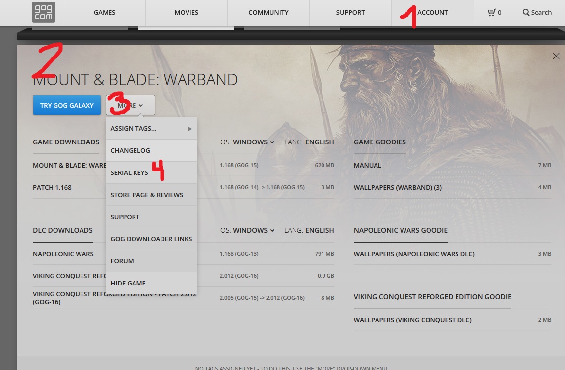Click version text 1.168 (GOG-13)
This screenshot has width=565, height=370.
click(239, 254)
